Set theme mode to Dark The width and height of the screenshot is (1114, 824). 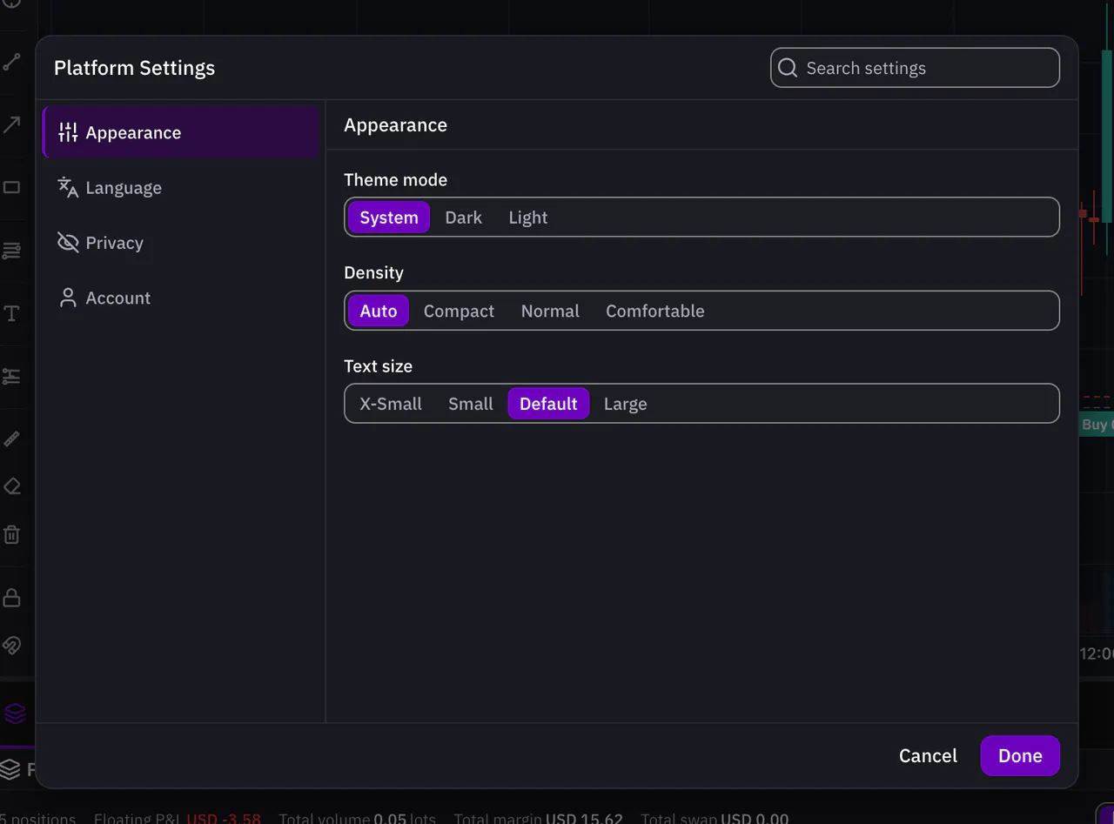tap(463, 218)
